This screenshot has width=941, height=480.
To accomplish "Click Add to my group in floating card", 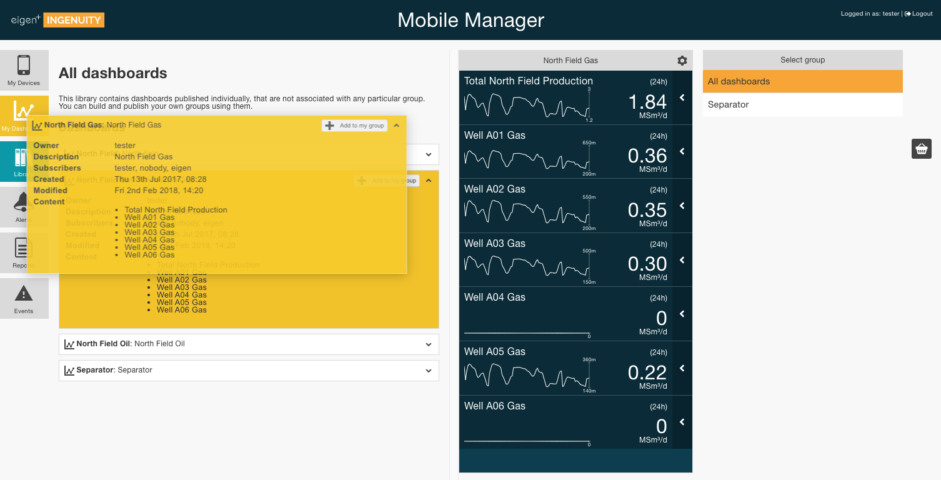I will click(x=354, y=126).
